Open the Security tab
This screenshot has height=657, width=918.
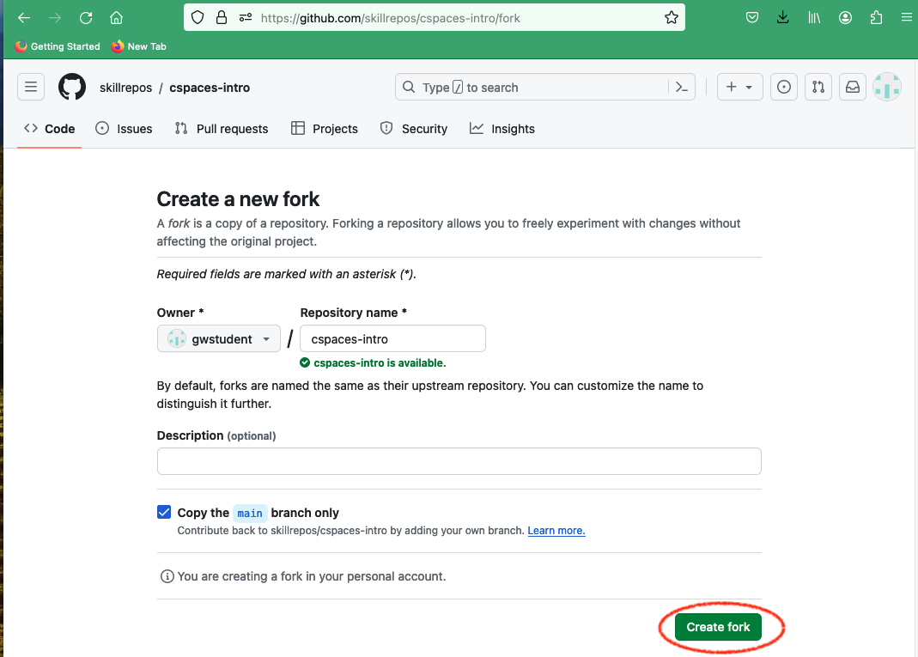[x=413, y=129]
